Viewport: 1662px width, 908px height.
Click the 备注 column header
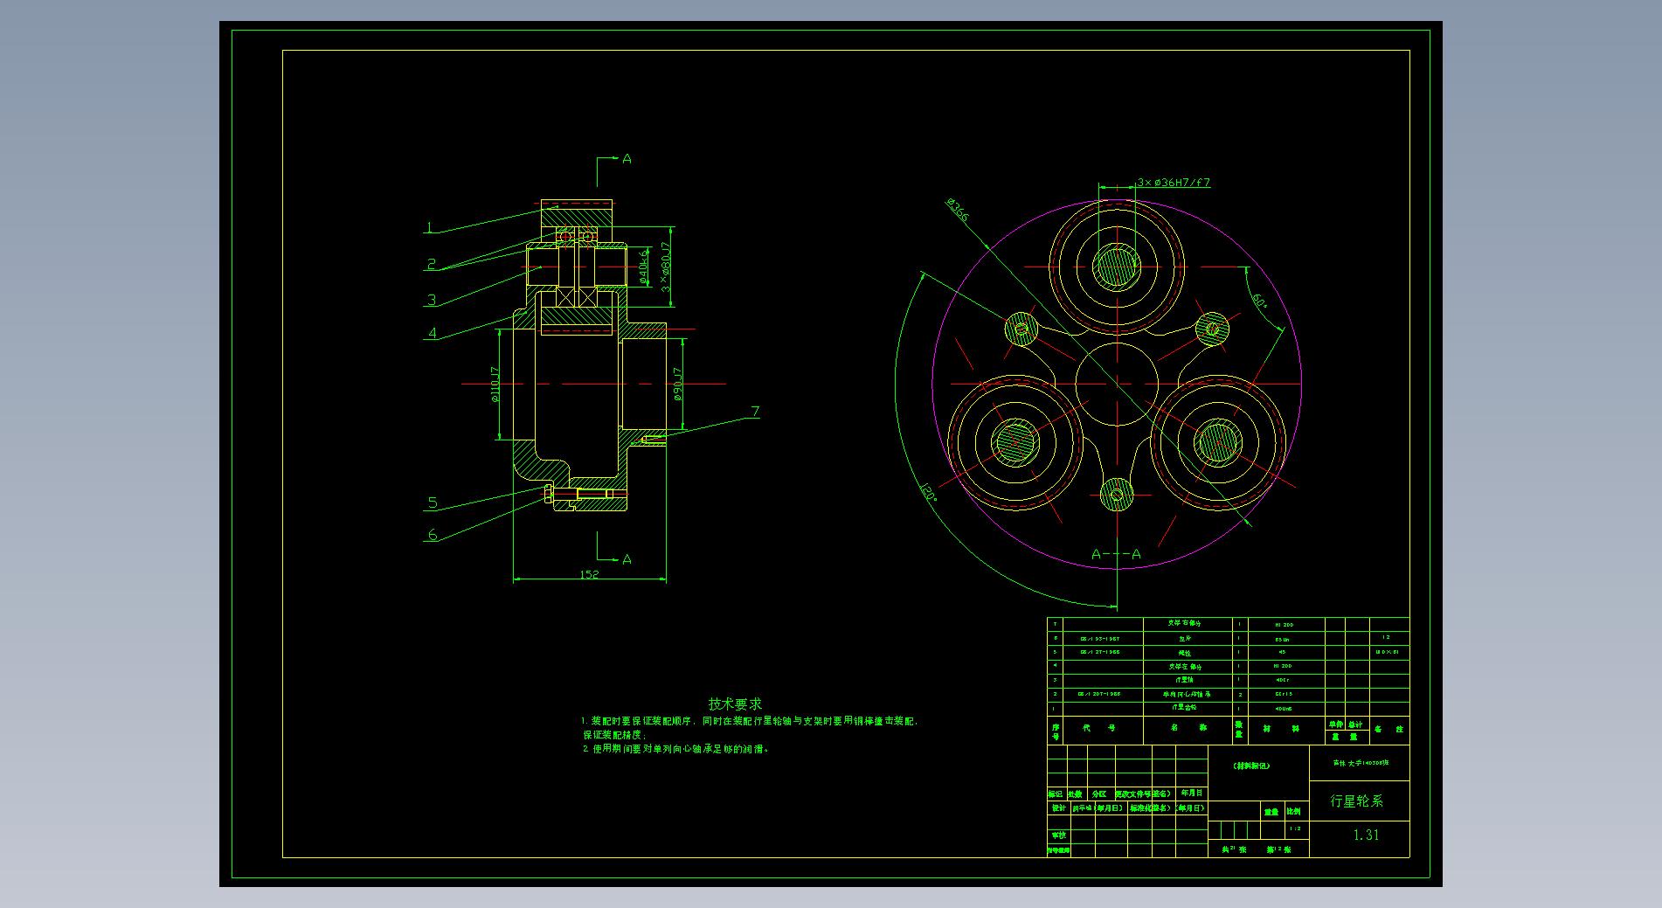point(1388,729)
